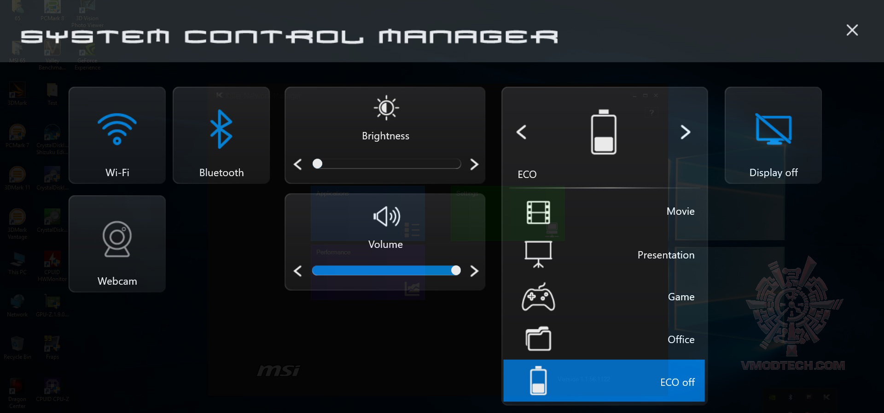Toggle the Wi-Fi tile
Screen dimensions: 884x413
click(x=117, y=135)
